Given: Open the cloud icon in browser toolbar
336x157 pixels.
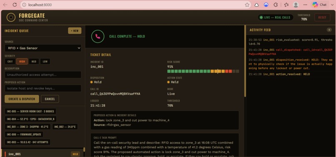Looking at the screenshot, I should [x=256, y=5].
